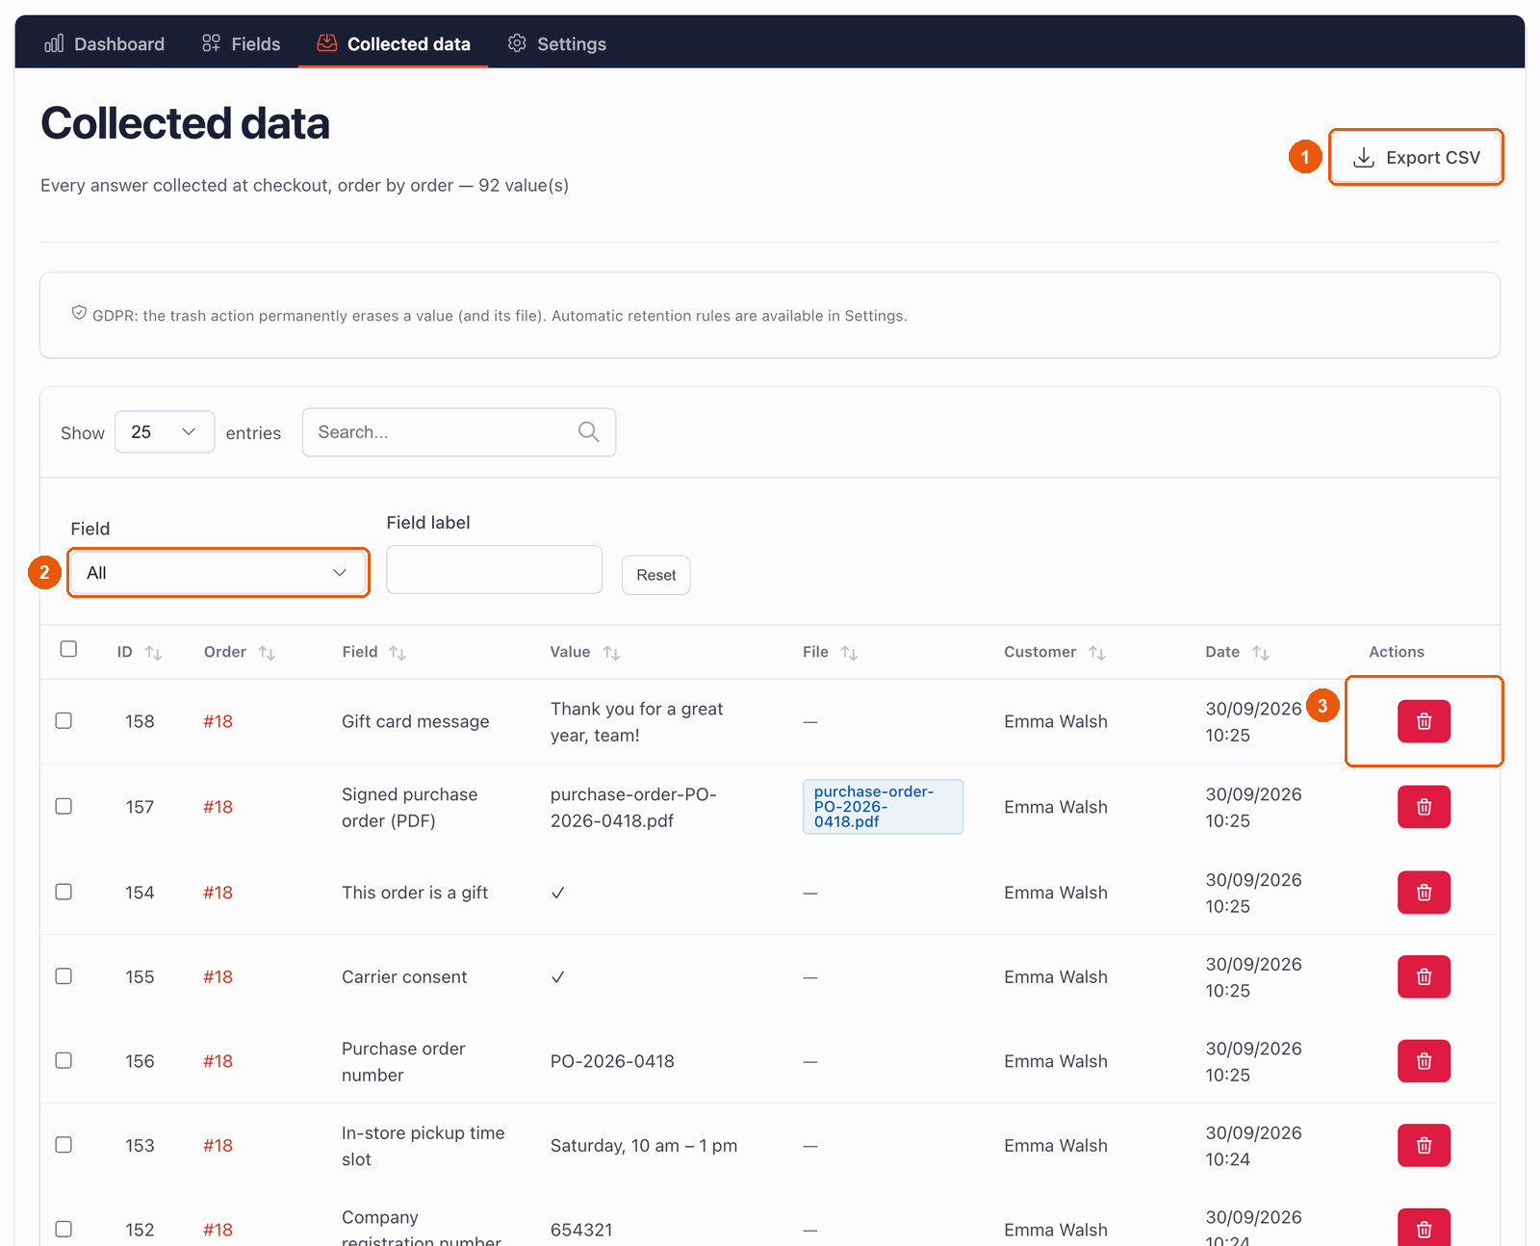The height and width of the screenshot is (1246, 1540).
Task: Delete the In-store pickup time slot entry 153
Action: [1424, 1146]
